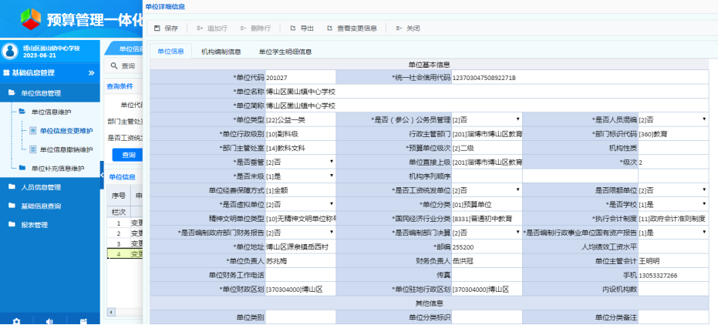Switch to the 机构编制信息 tab
This screenshot has height=325, width=718.
(x=221, y=52)
